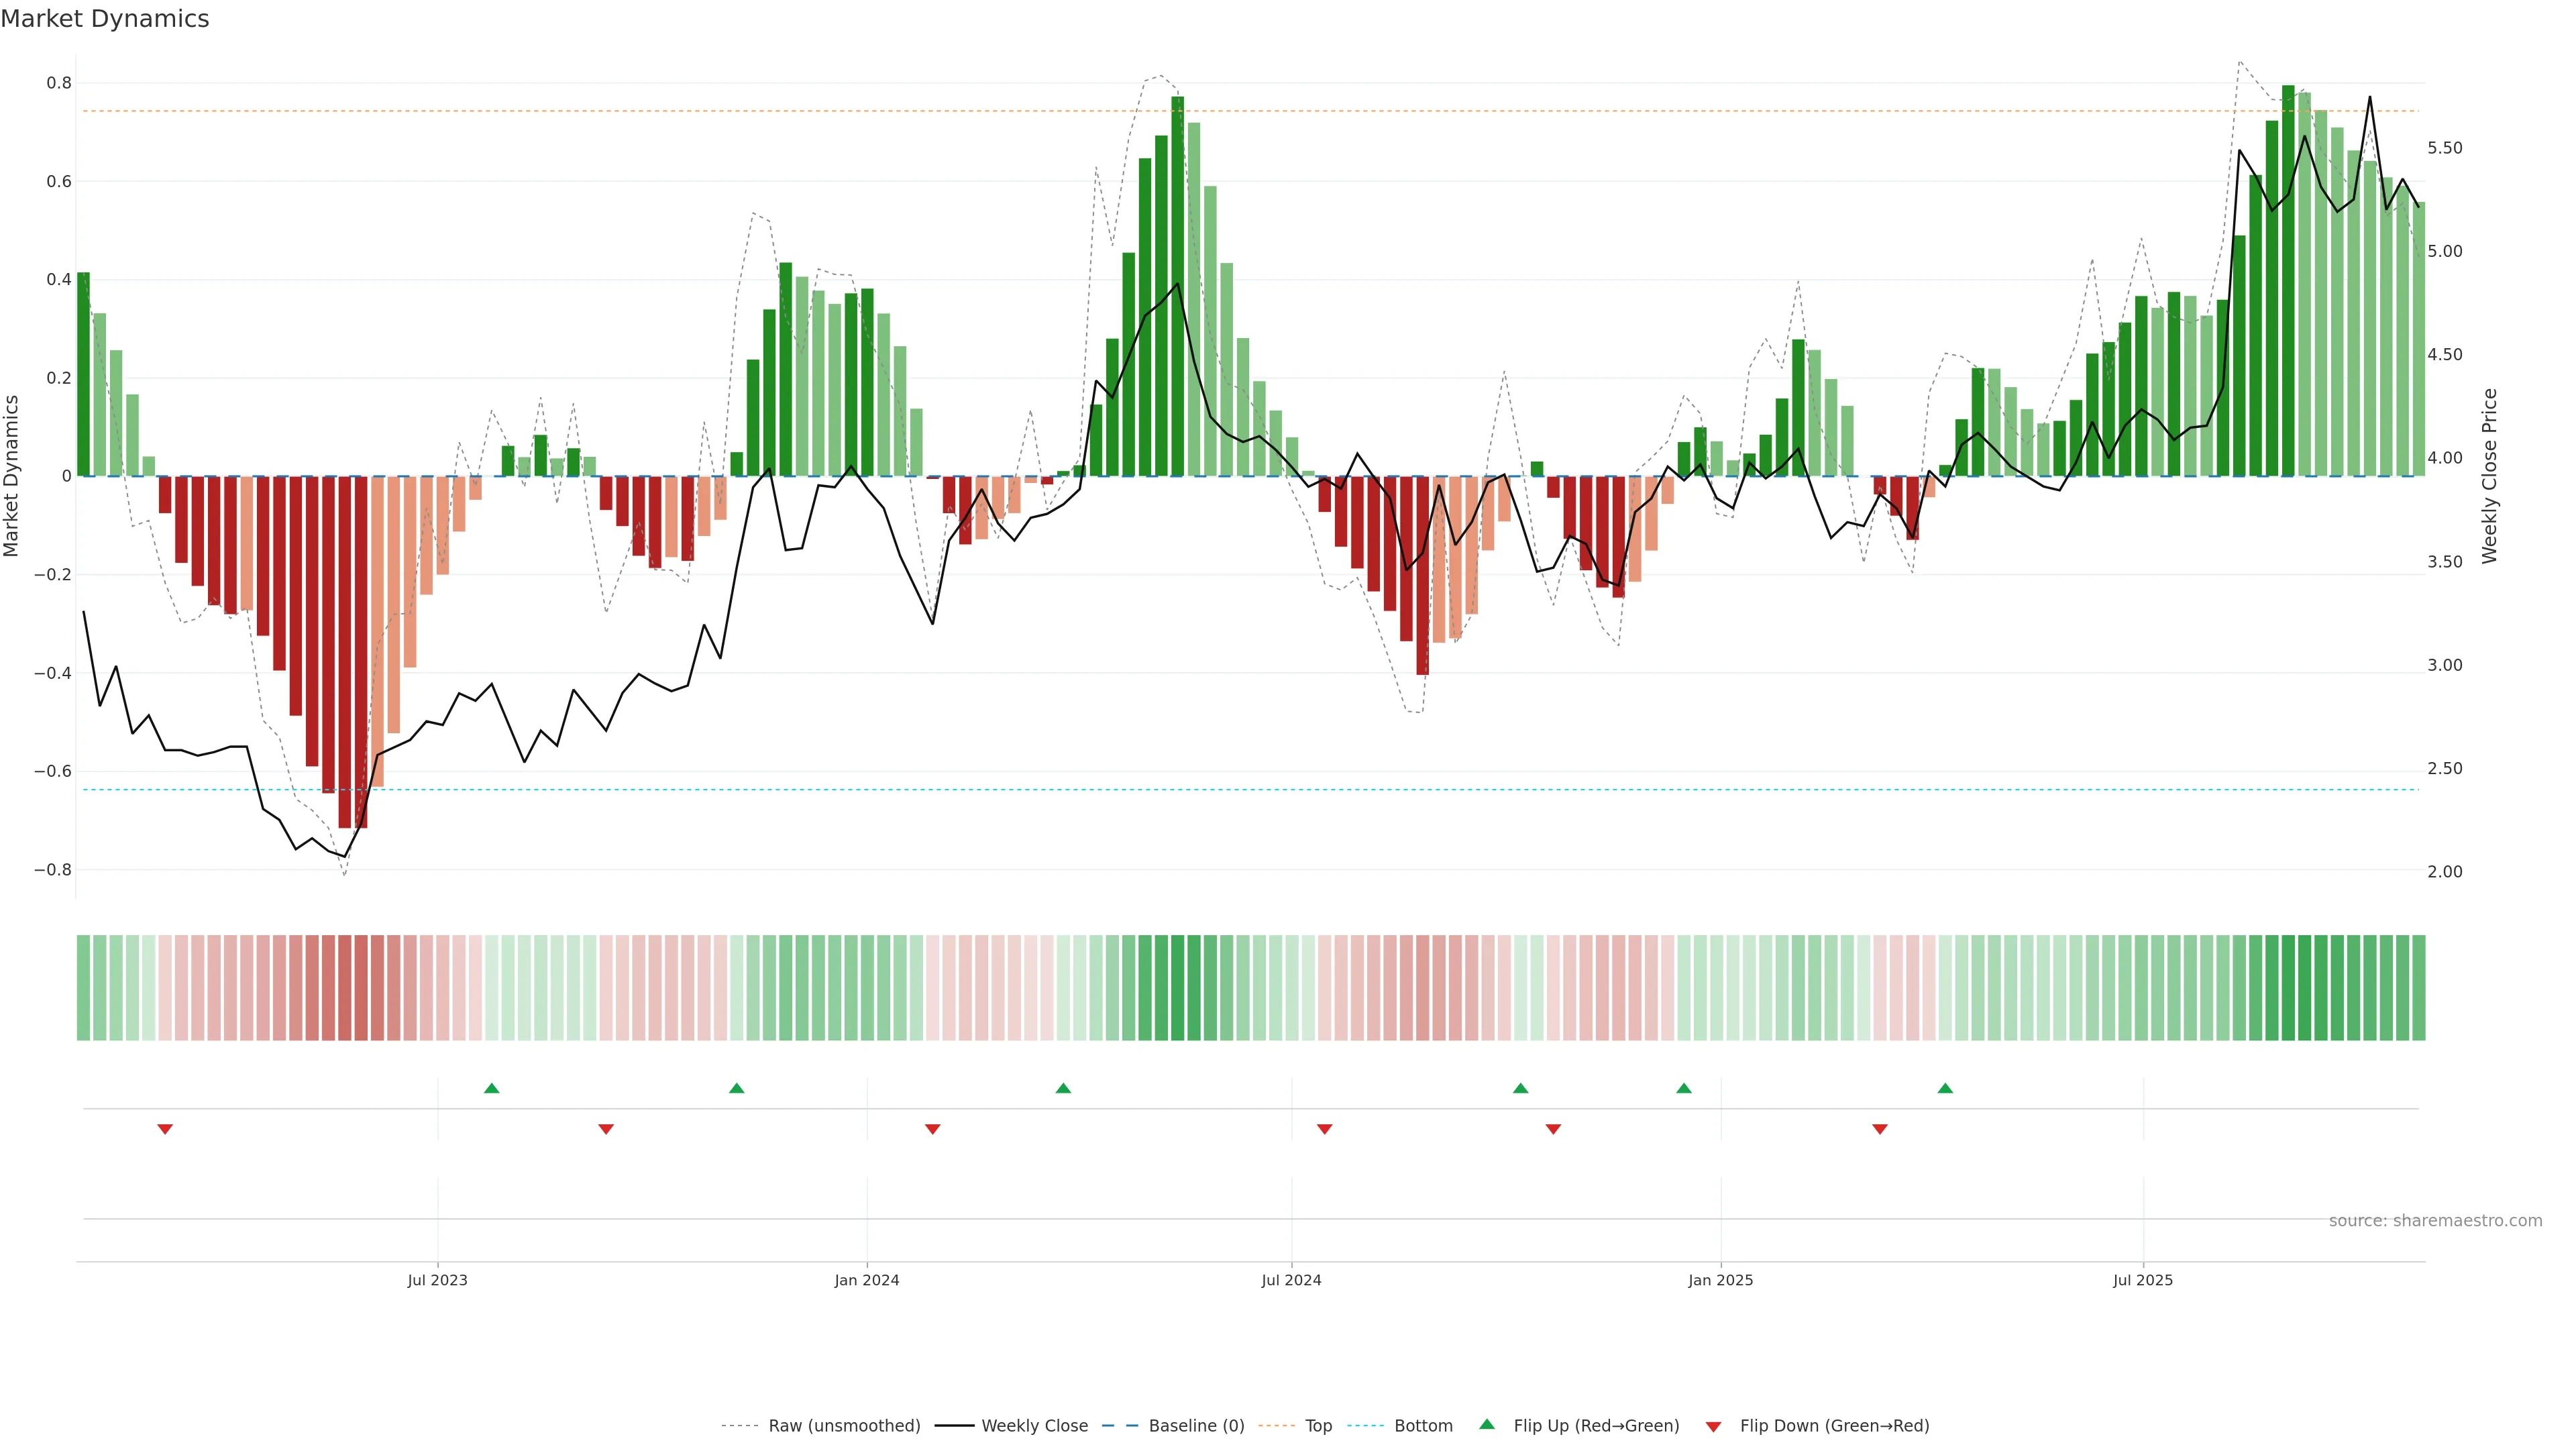Click the Flip Up marker just before Jan 2025
The width and height of the screenshot is (2576, 1449).
tap(1684, 1088)
